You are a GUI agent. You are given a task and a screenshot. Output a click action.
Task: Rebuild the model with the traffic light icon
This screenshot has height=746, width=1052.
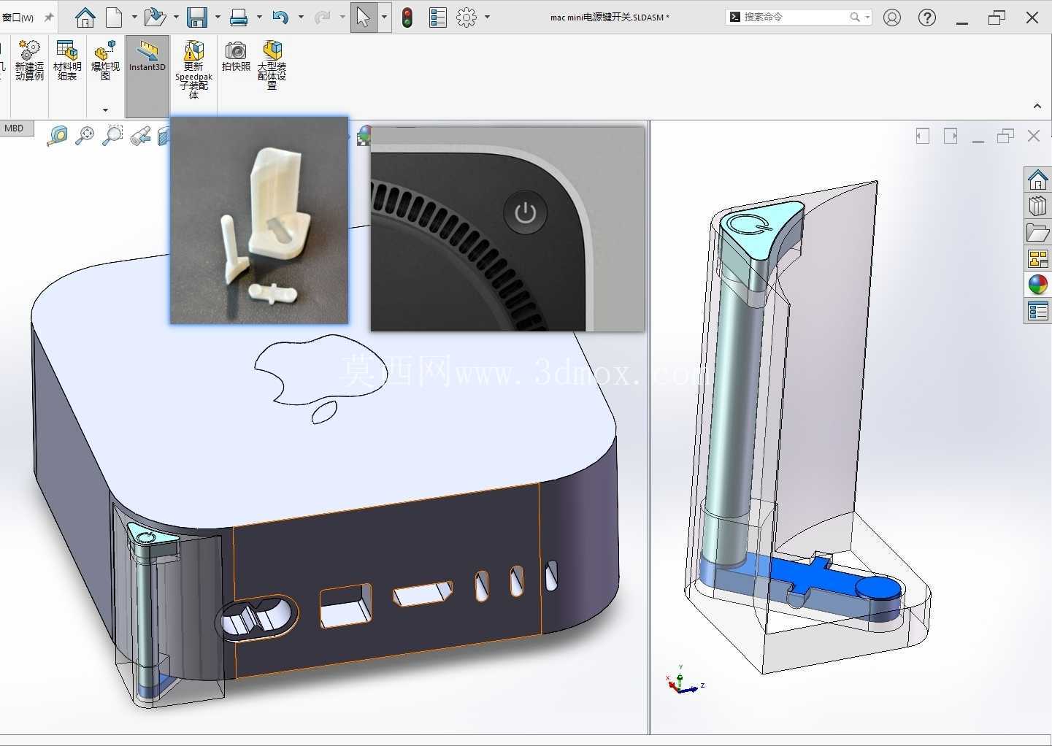[407, 17]
